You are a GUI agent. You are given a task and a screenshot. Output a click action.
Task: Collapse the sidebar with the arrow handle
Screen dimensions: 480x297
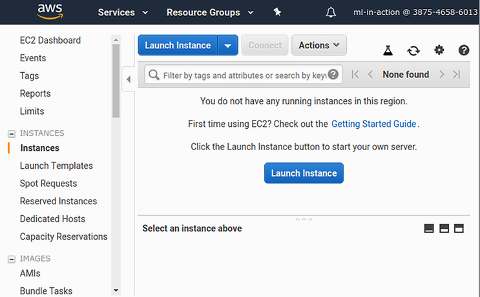(x=128, y=79)
